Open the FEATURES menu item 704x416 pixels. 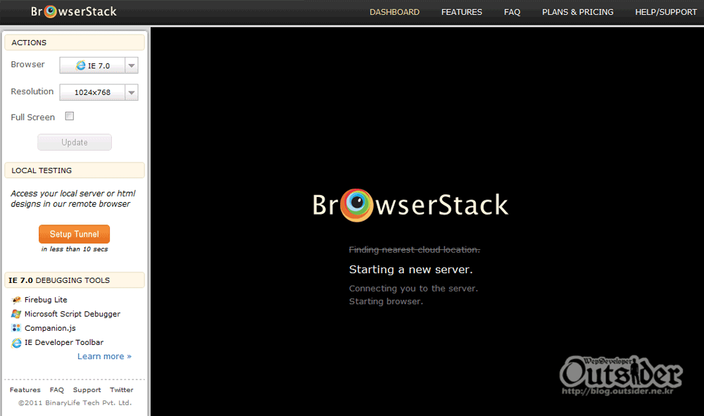click(462, 12)
